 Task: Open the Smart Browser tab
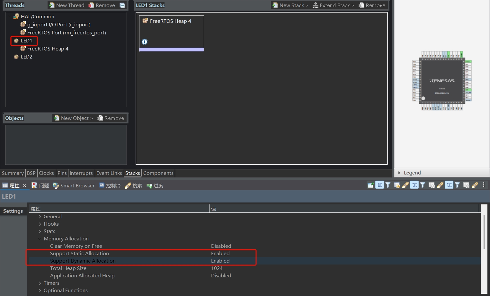(74, 186)
